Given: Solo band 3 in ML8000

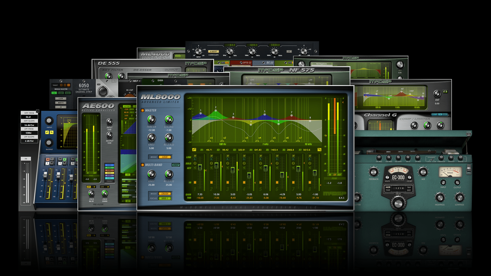Looking at the screenshot, I should [228, 163].
